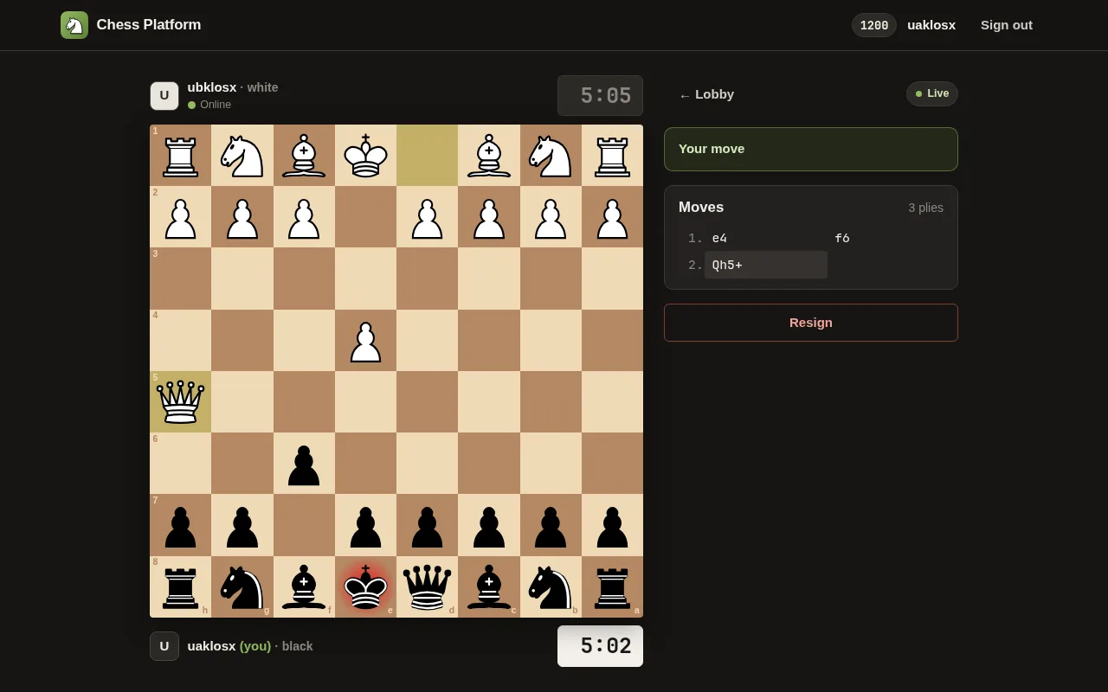1108x692 pixels.
Task: Click the white king on e1
Action: [x=365, y=156]
